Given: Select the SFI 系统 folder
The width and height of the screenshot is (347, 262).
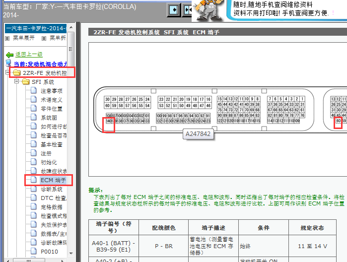Looking at the screenshot, I should (43, 82).
